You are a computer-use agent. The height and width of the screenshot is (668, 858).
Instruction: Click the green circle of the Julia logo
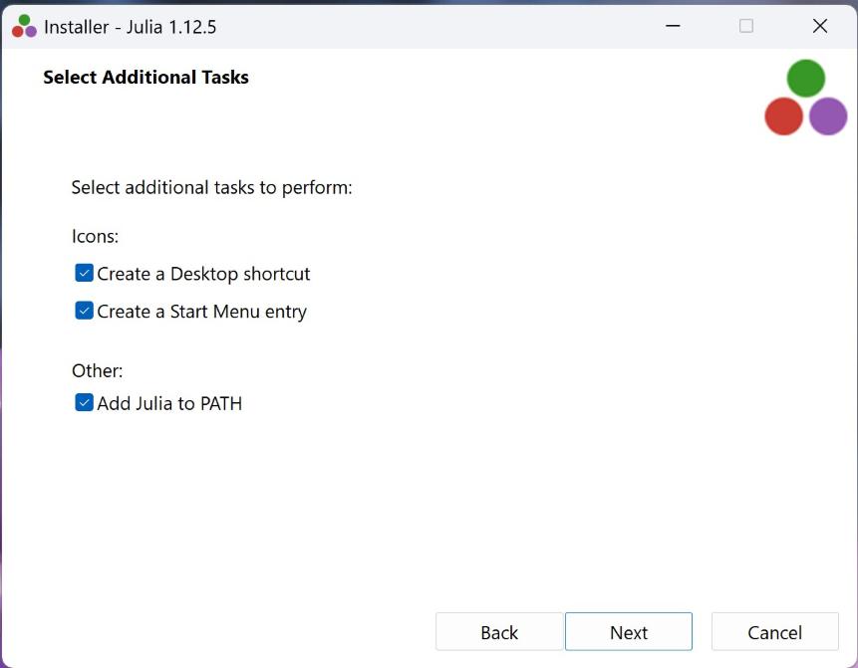click(805, 79)
